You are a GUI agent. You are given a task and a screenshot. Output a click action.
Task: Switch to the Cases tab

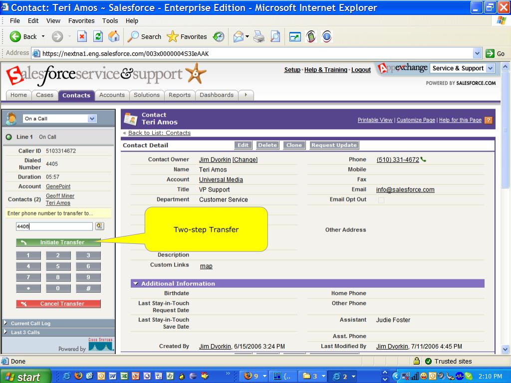[x=44, y=95]
